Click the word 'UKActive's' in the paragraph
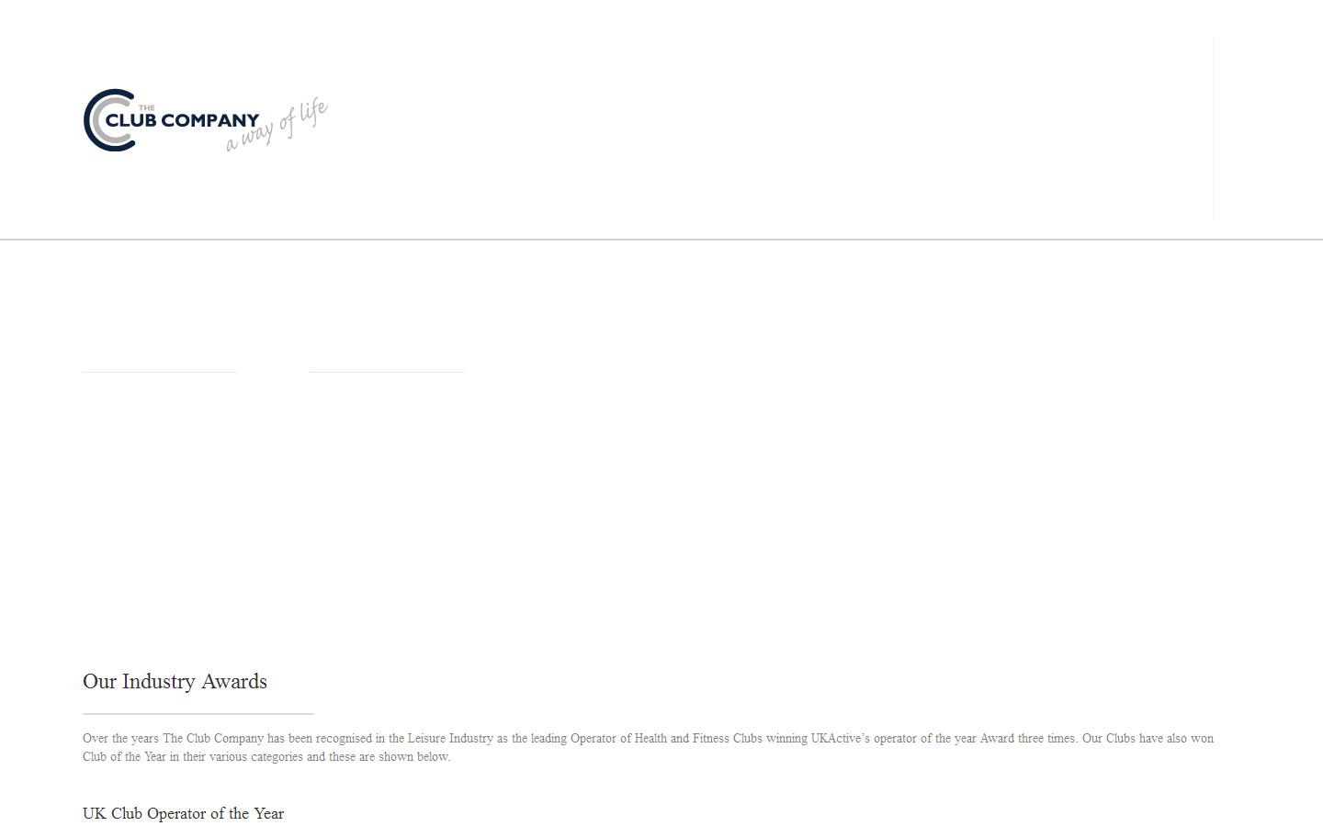Screen dimensions: 1323x826 [840, 738]
